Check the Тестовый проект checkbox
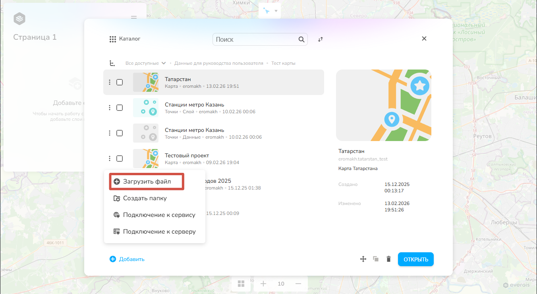537x294 pixels. pos(120,159)
